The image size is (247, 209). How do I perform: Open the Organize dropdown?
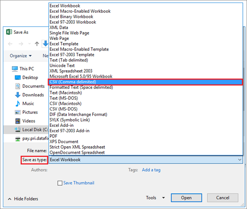point(21,56)
